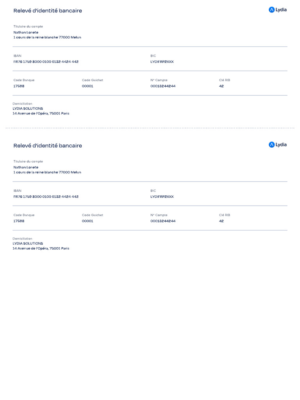This screenshot has width=300, height=400.
Task: Click account number 00013244244 in upper RIB
Action: pos(163,86)
